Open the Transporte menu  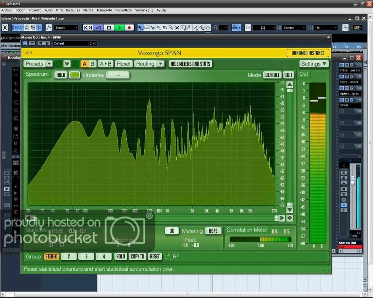(104, 10)
